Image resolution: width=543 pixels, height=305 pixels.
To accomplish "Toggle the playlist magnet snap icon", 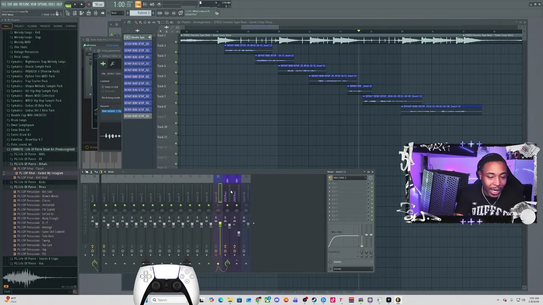I will point(129,22).
